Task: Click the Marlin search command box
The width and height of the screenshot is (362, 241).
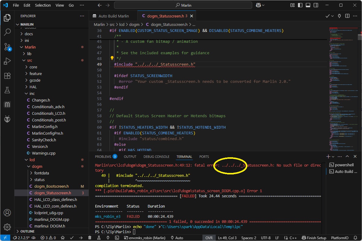Action: coord(183,5)
